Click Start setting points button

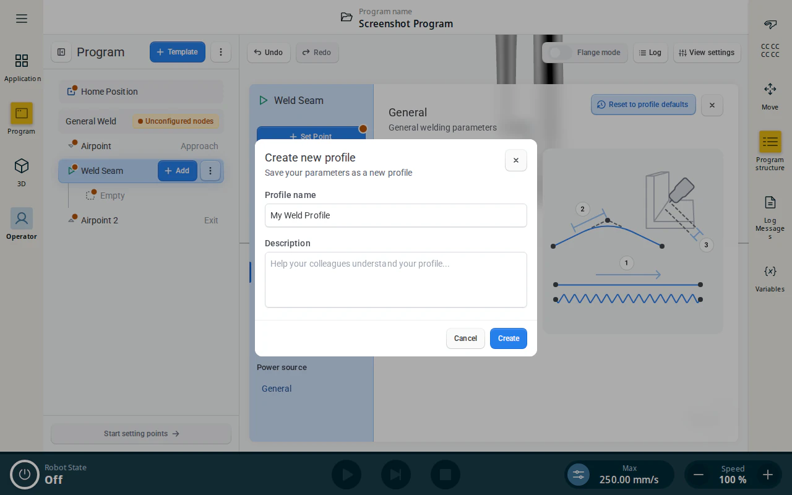click(141, 434)
